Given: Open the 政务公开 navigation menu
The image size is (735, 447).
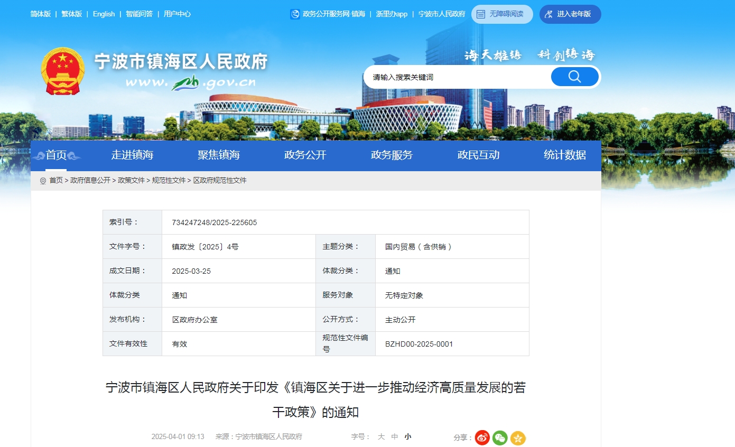Looking at the screenshot, I should pos(305,155).
